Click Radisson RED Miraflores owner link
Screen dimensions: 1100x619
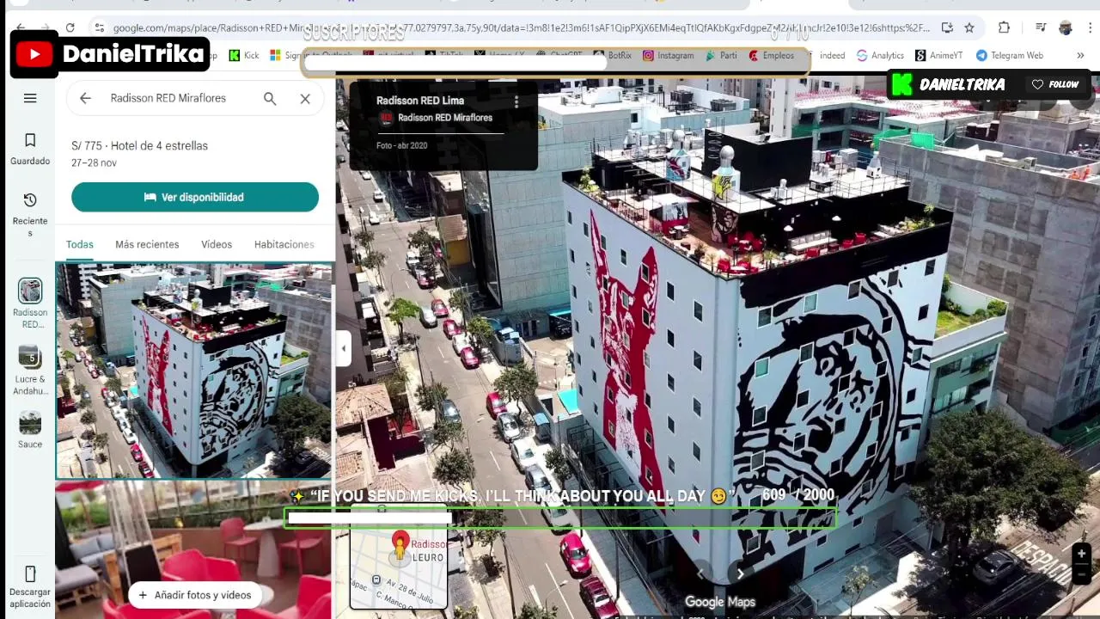(444, 118)
